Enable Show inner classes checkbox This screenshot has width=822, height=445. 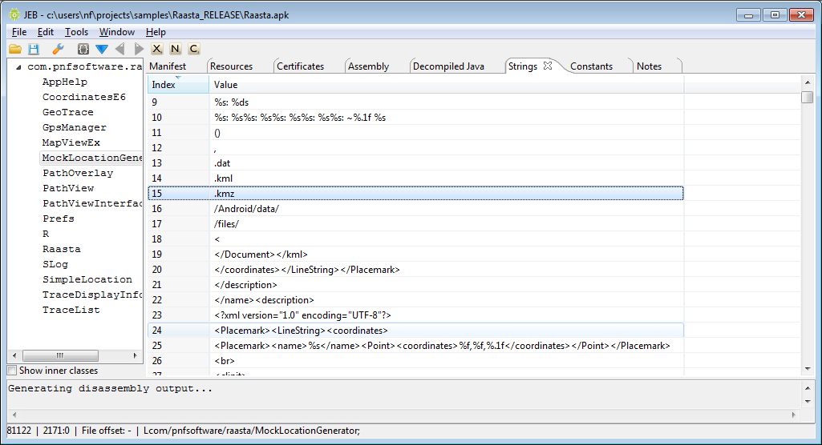click(12, 371)
